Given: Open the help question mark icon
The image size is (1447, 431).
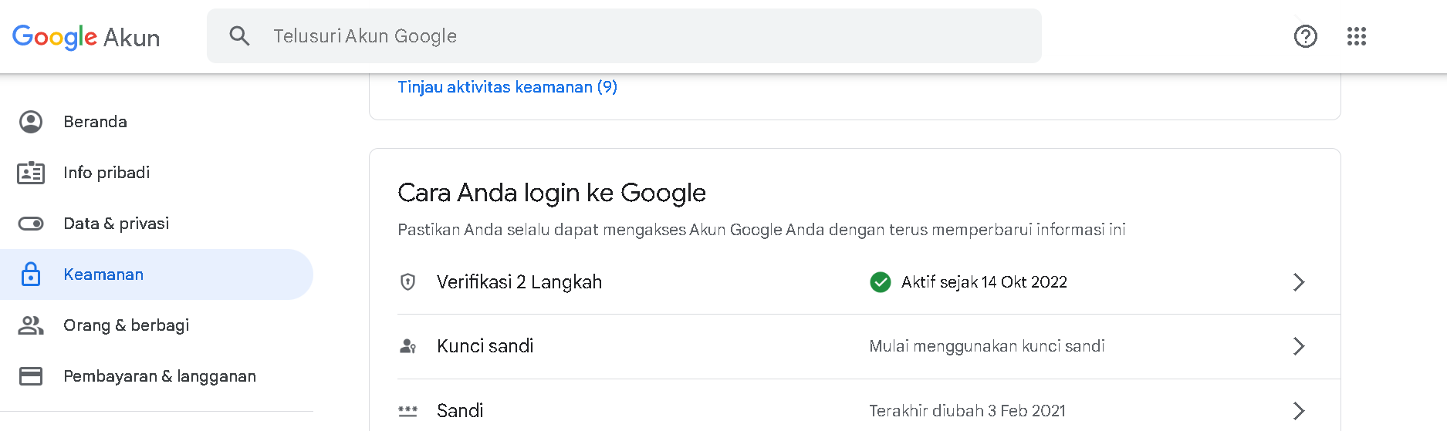Looking at the screenshot, I should pos(1305,36).
